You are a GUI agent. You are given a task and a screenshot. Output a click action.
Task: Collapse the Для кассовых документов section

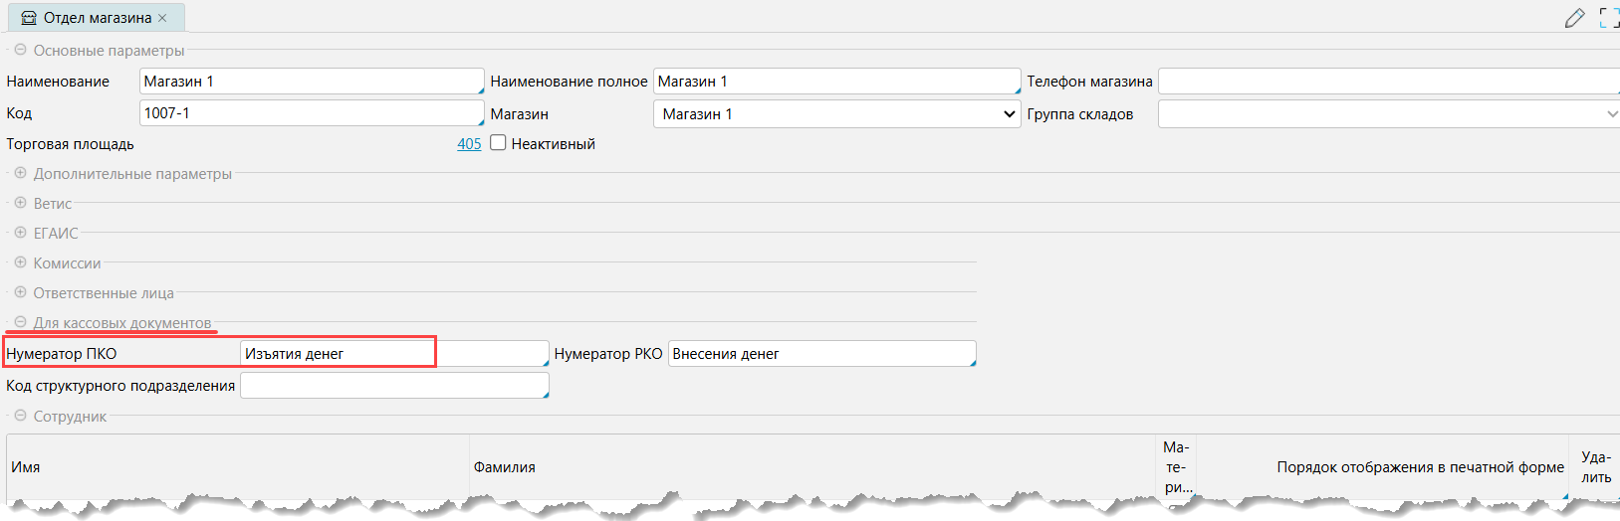click(20, 322)
